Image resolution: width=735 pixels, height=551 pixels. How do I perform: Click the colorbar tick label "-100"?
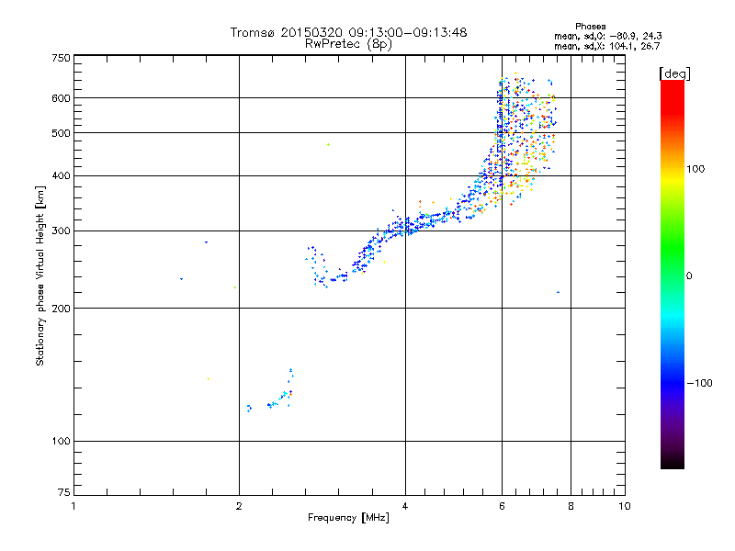point(699,383)
